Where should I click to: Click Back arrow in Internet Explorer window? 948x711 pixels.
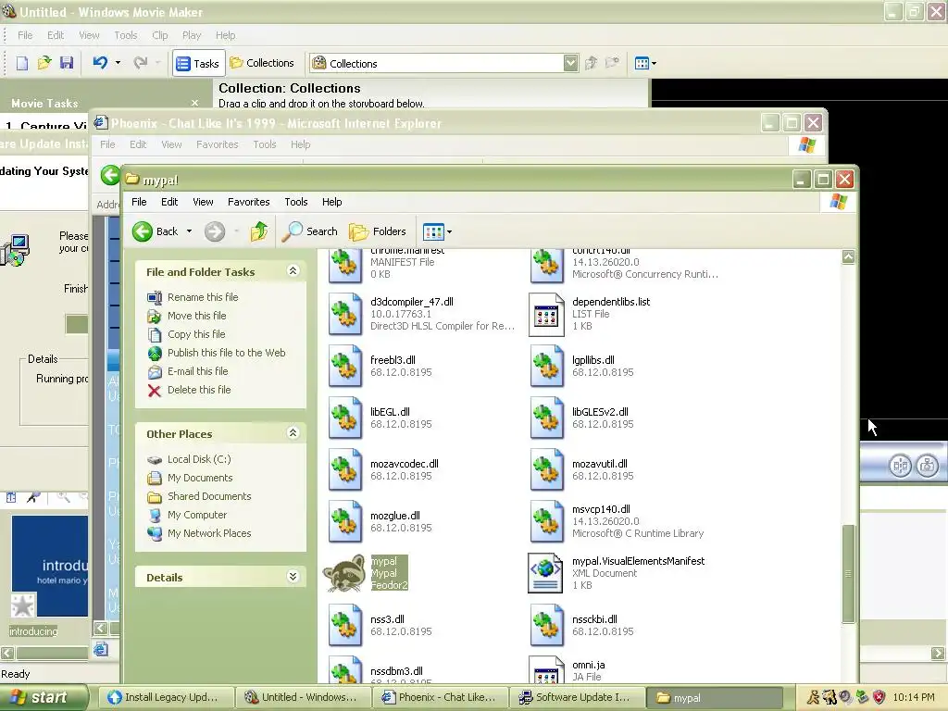[110, 176]
